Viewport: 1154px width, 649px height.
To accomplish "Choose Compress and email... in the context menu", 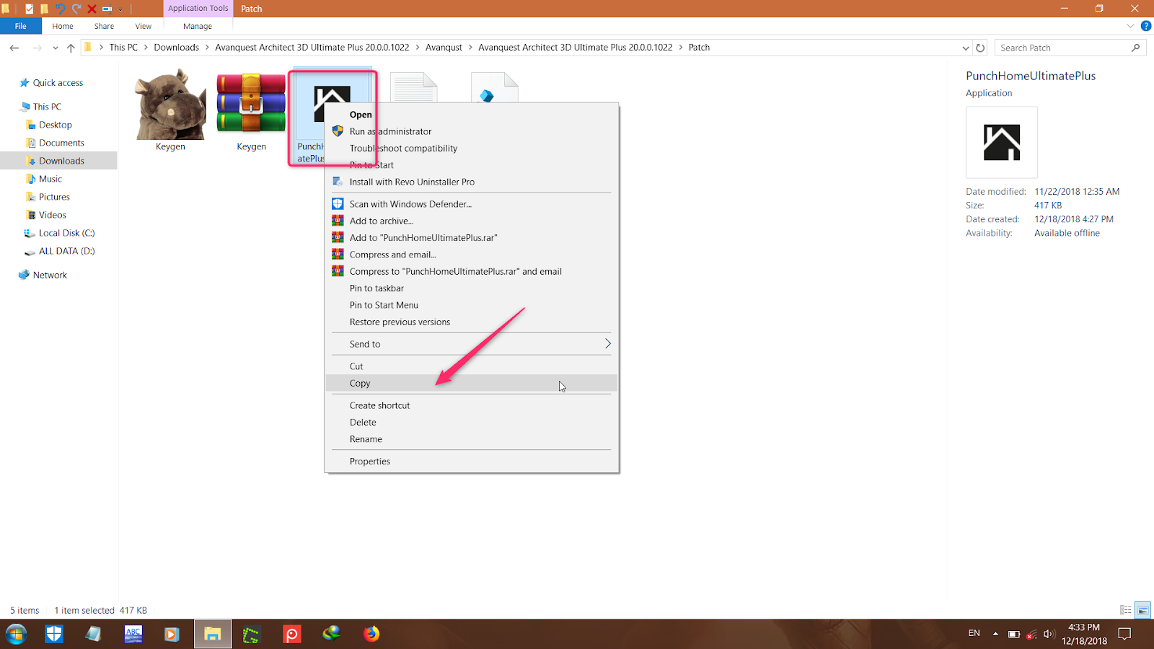I will [x=472, y=255].
